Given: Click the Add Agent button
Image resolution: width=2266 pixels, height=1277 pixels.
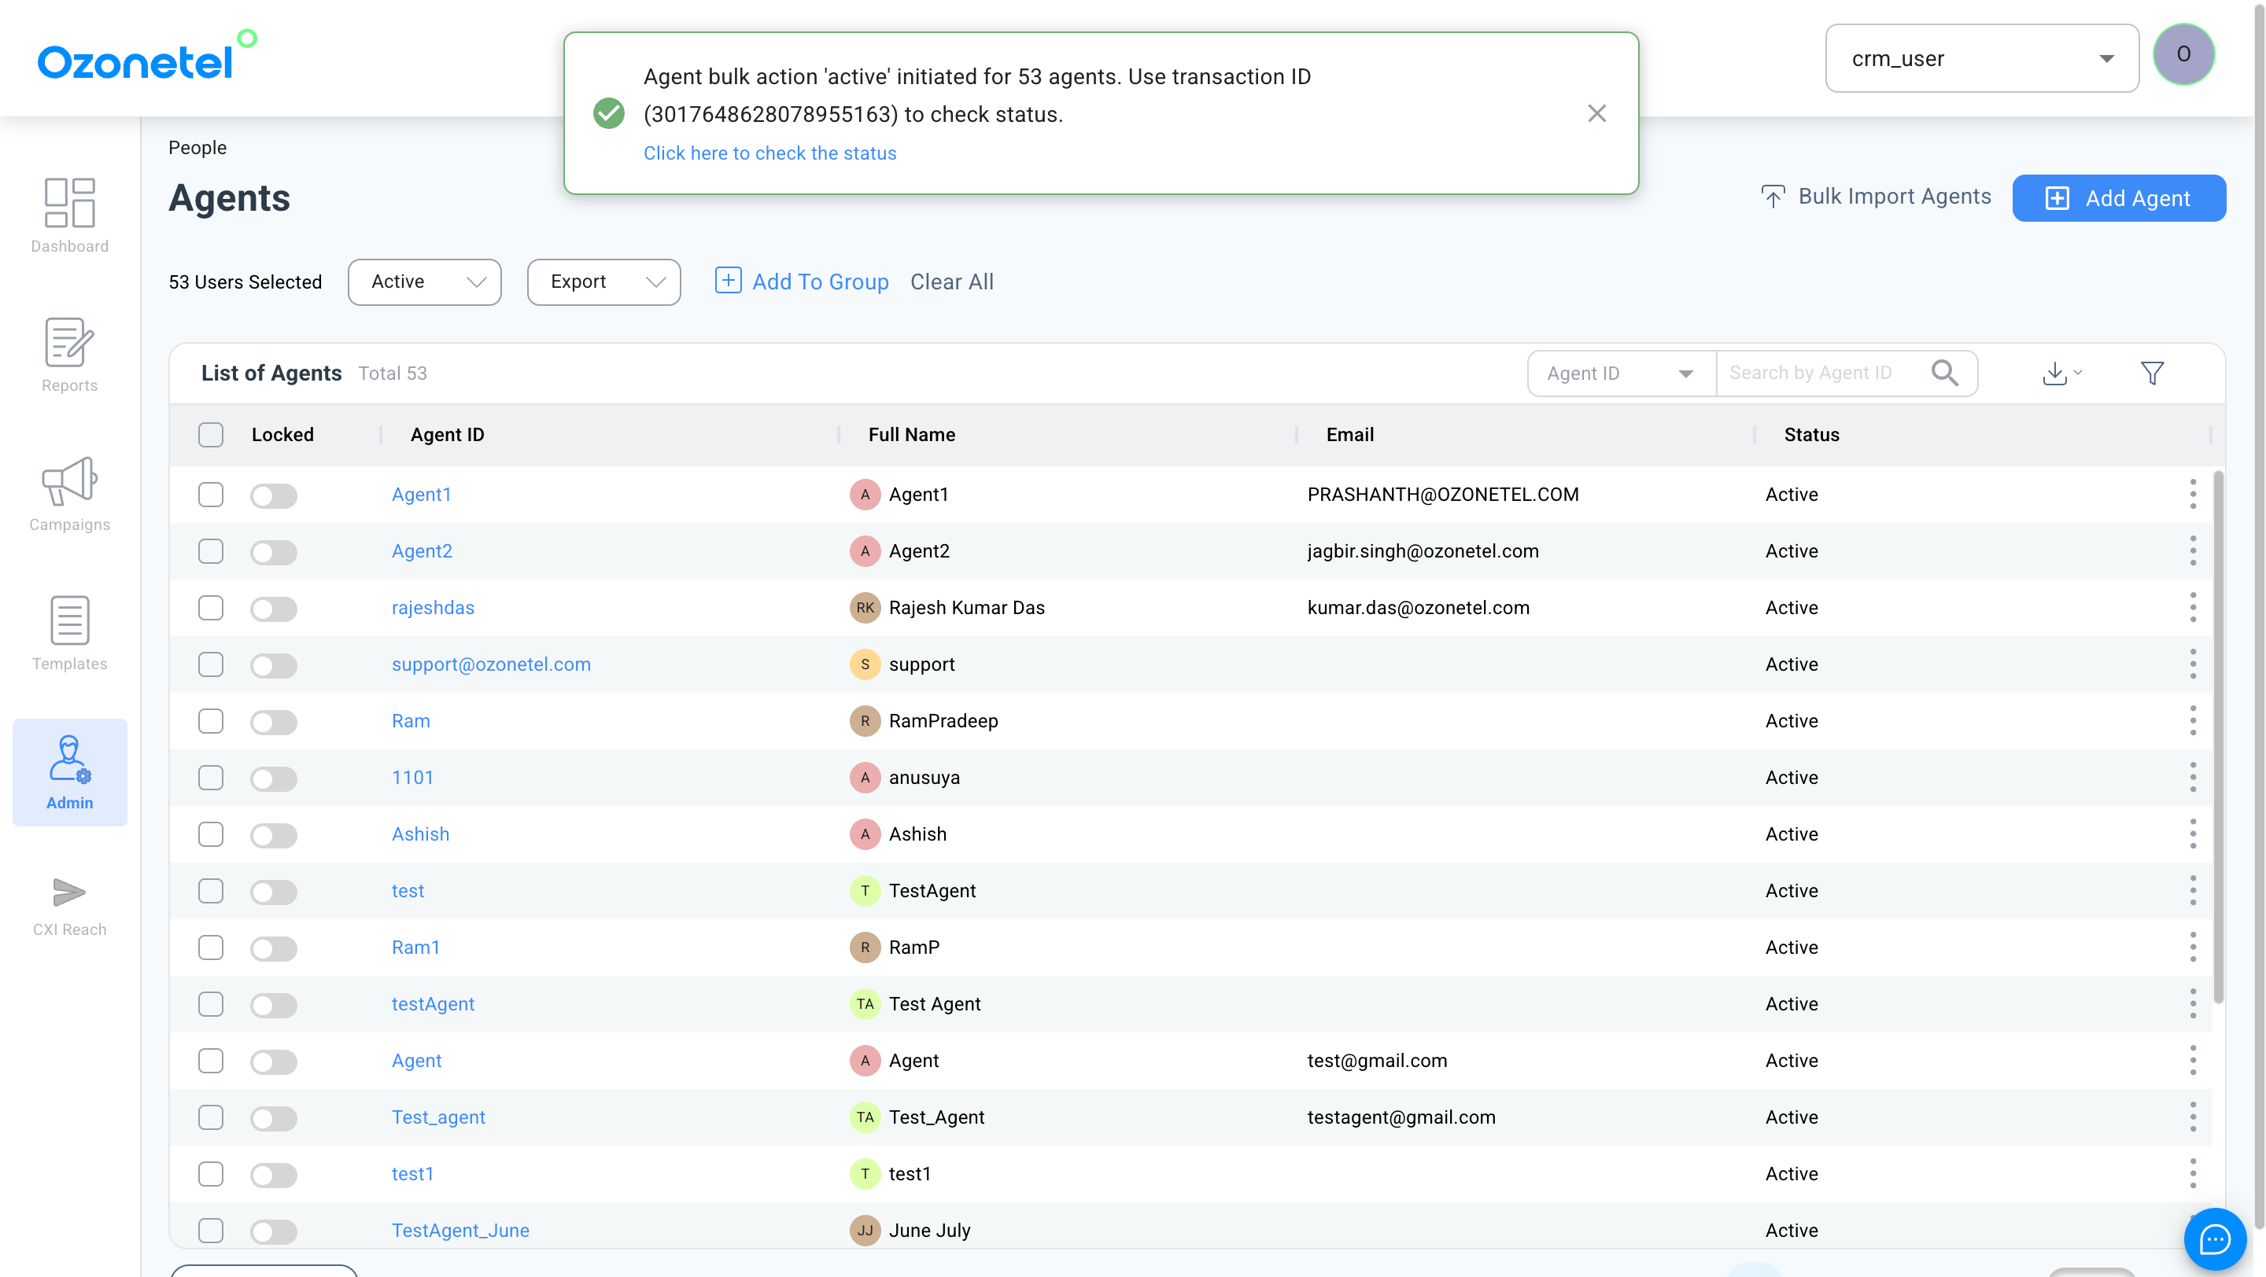Looking at the screenshot, I should pos(2118,199).
